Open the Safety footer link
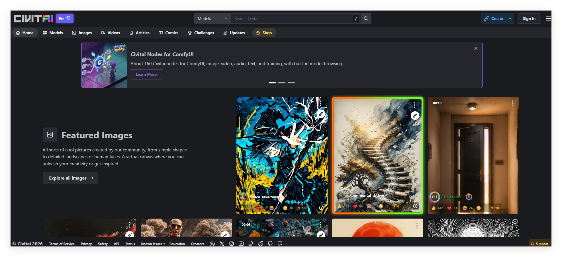This screenshot has height=257, width=562. [103, 244]
